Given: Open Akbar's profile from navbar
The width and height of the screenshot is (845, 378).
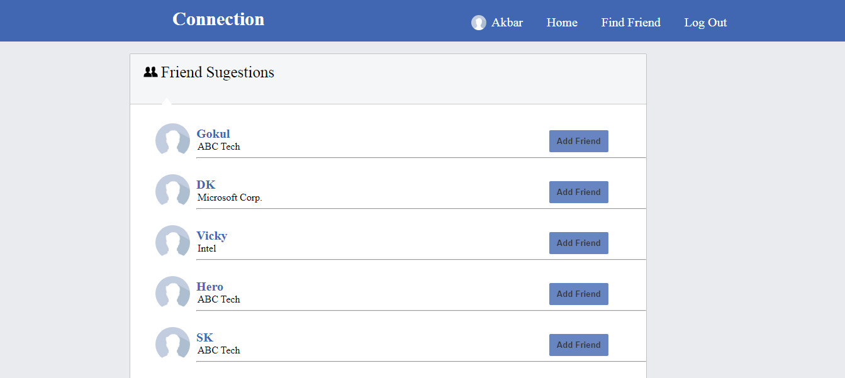Looking at the screenshot, I should pos(506,23).
